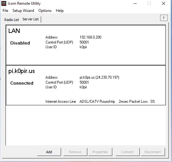Click the Connected status of pi.k0pir.us
Screen dimensions: 172x162
[22, 83]
